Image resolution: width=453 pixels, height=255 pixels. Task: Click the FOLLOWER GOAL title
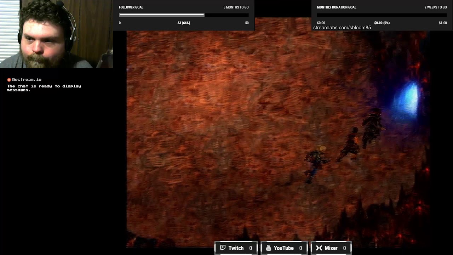131,7
